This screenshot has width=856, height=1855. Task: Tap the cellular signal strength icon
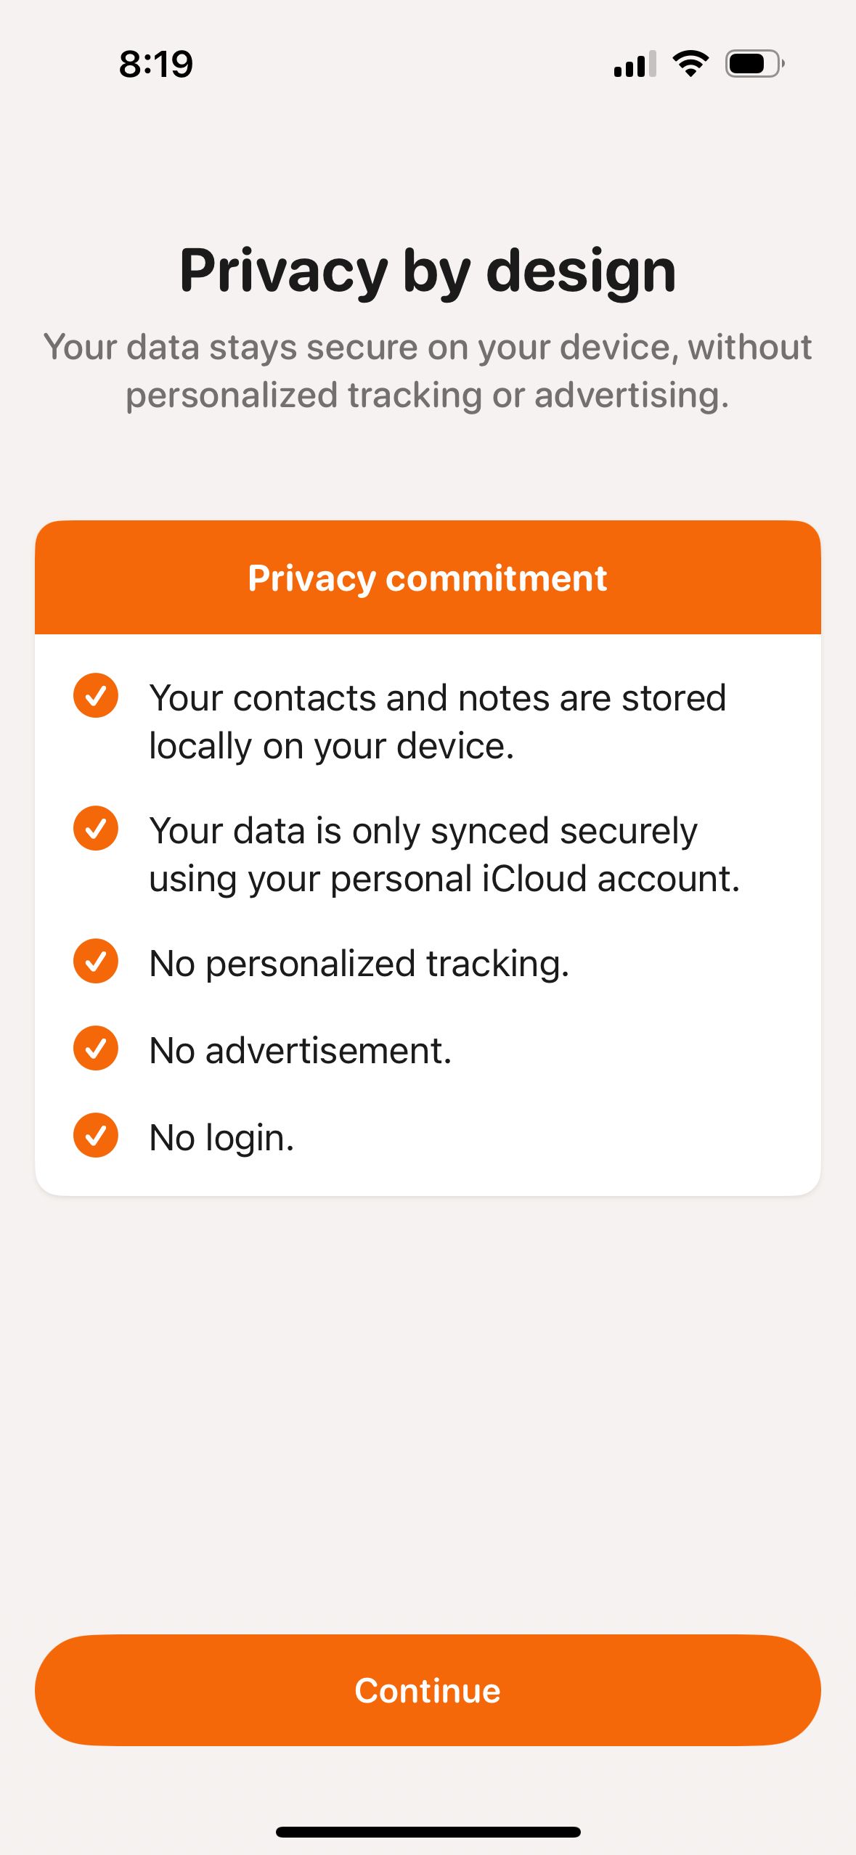coord(635,64)
